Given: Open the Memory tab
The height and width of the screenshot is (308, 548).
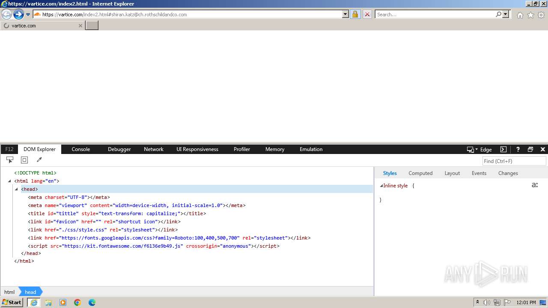Looking at the screenshot, I should pyautogui.click(x=275, y=149).
